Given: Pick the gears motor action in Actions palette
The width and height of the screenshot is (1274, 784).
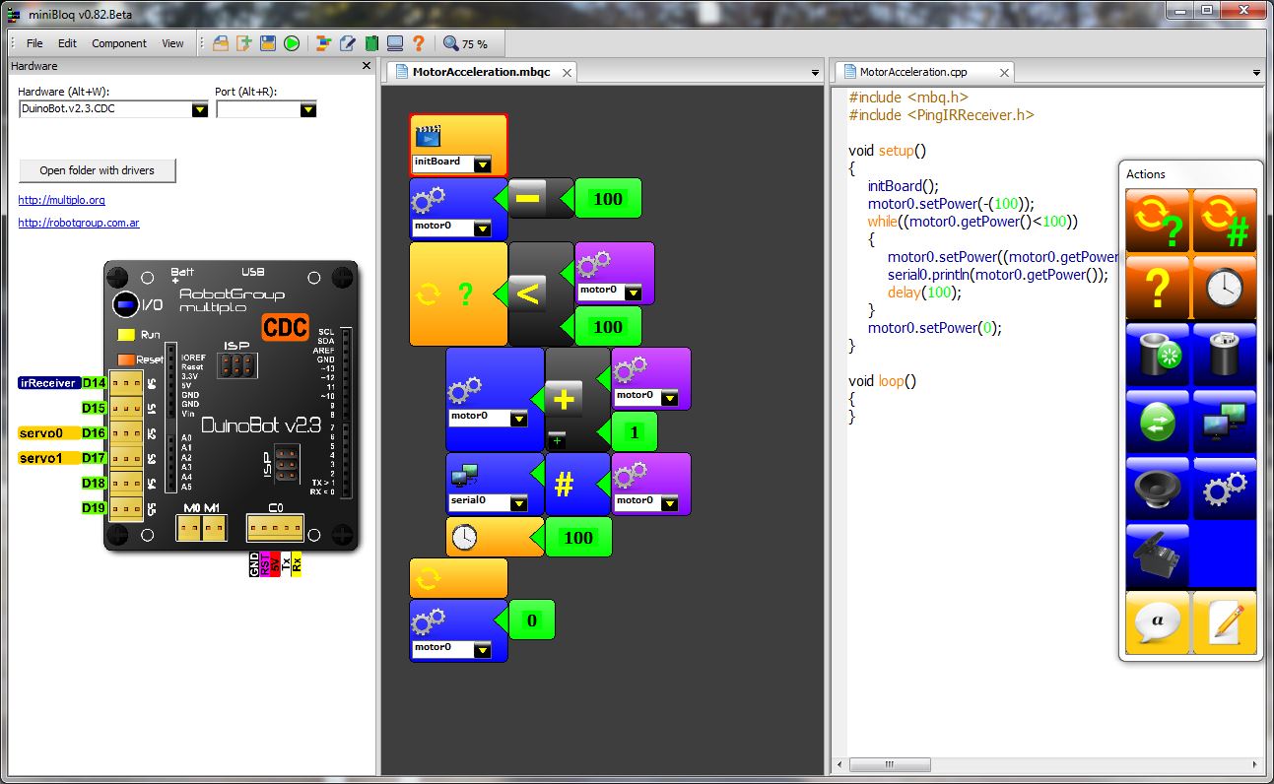Looking at the screenshot, I should click(1225, 489).
